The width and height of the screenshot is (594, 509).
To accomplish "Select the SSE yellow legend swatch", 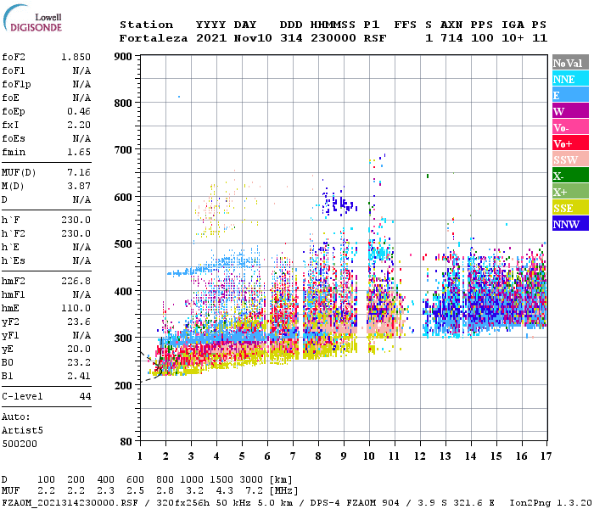I will (570, 208).
